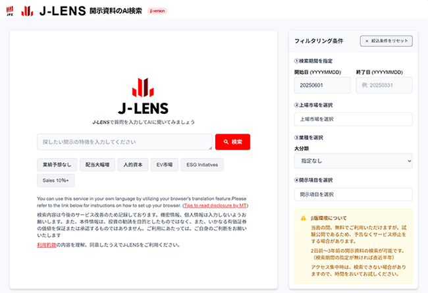Click the 開示資料のAI検索 header title
The width and height of the screenshot is (428, 293).
click(x=116, y=11)
